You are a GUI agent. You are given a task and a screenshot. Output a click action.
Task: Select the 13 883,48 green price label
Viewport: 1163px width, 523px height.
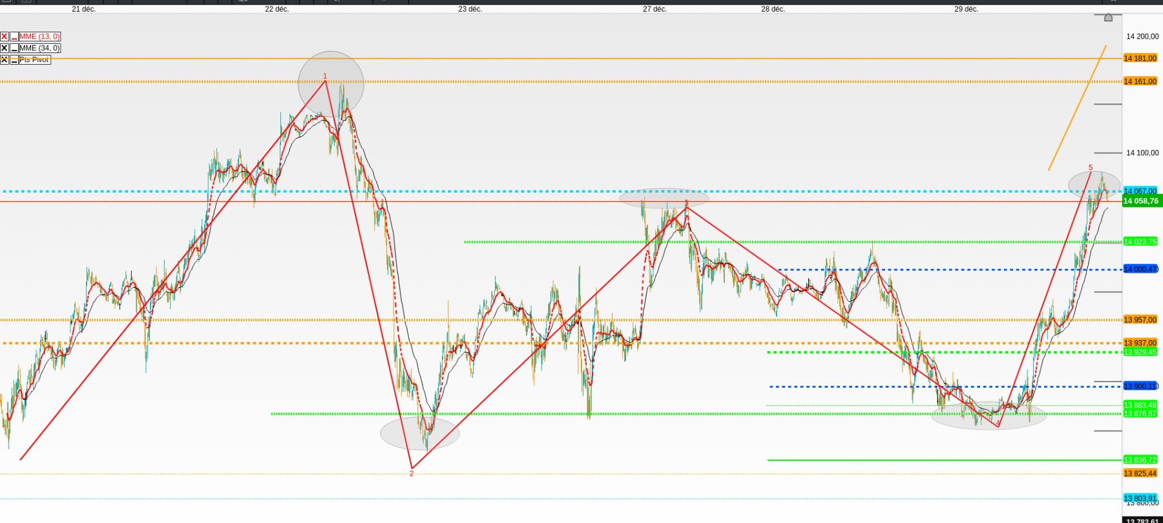pyautogui.click(x=1140, y=405)
